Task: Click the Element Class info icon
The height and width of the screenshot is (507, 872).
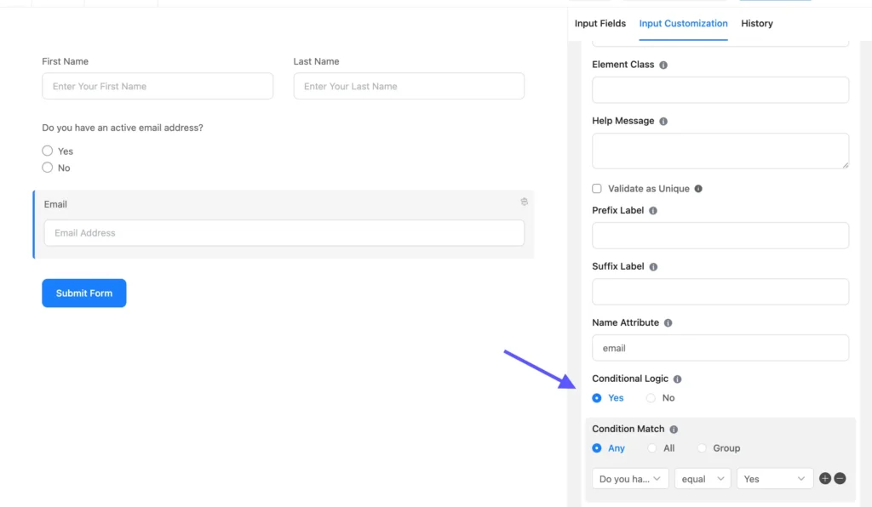Action: click(664, 64)
